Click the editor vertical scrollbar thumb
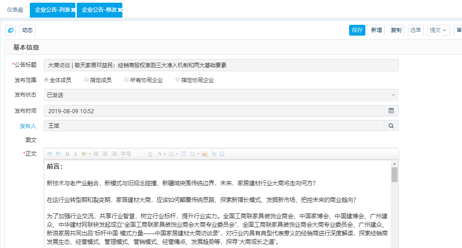The image size is (462, 248). (394, 175)
